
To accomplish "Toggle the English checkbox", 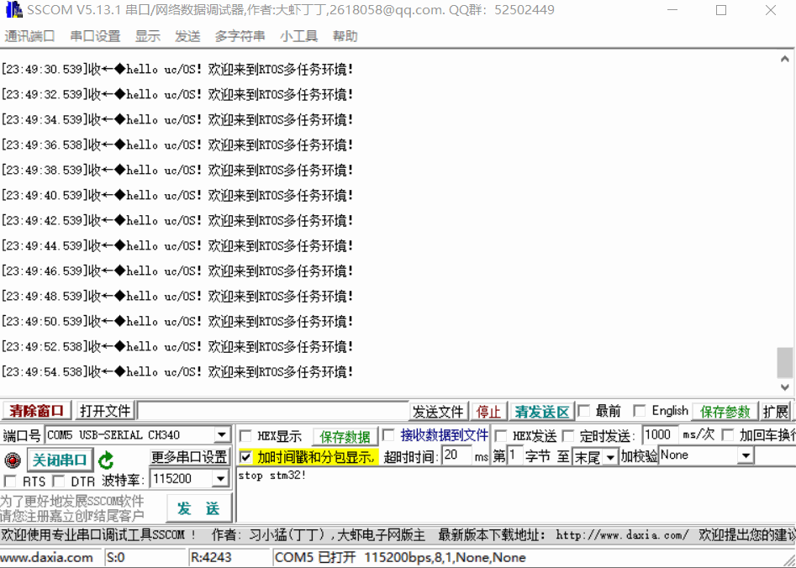I will click(638, 410).
